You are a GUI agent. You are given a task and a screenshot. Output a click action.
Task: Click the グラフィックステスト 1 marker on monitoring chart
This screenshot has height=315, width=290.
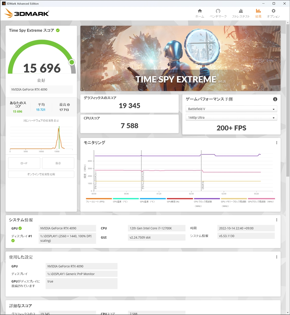pos(96,180)
